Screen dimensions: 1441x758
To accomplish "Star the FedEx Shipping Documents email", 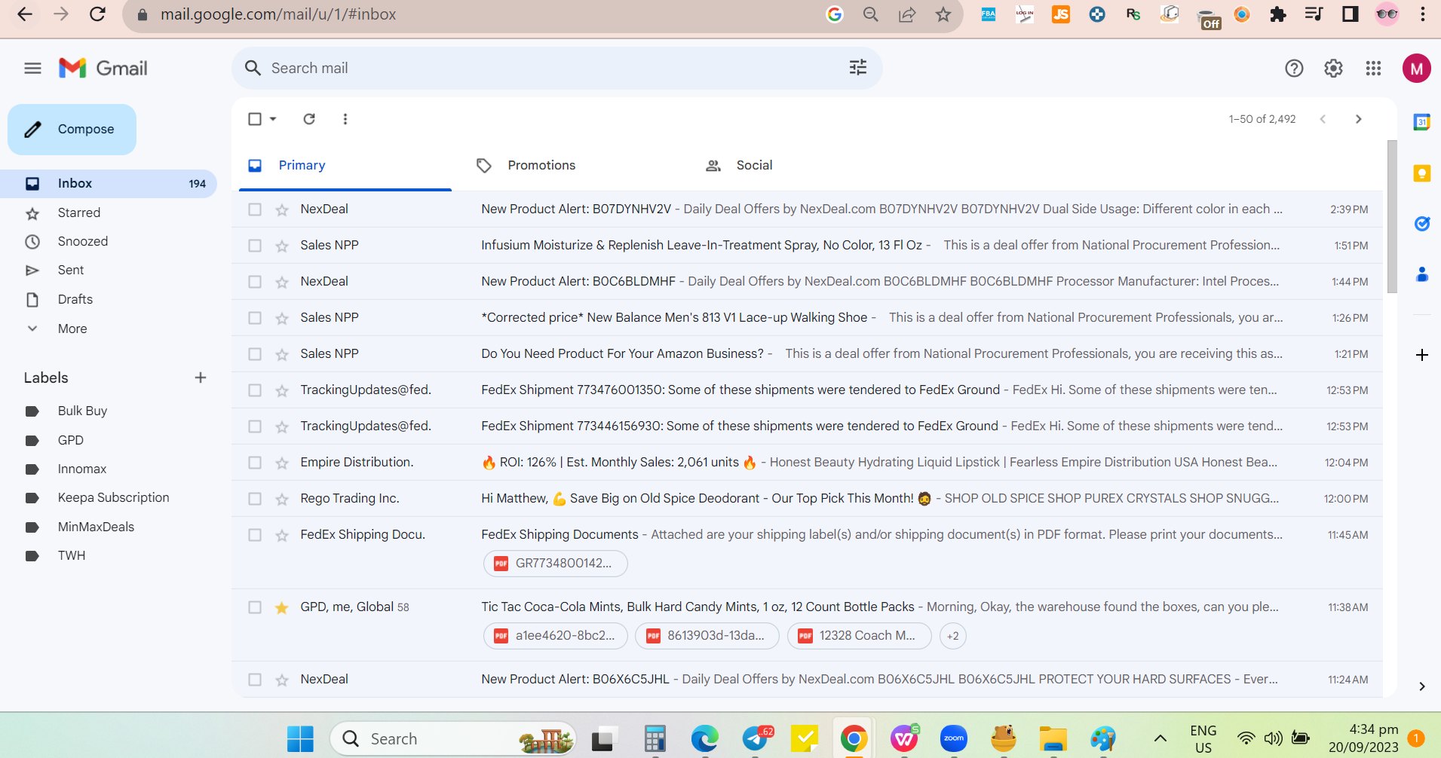I will point(282,535).
